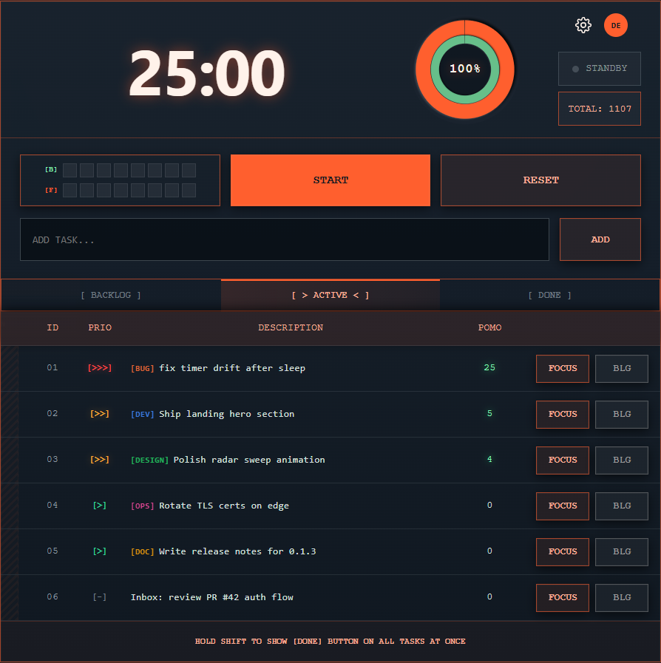The width and height of the screenshot is (661, 663).
Task: Send Ship landing hero section to backlog
Action: pyautogui.click(x=622, y=415)
